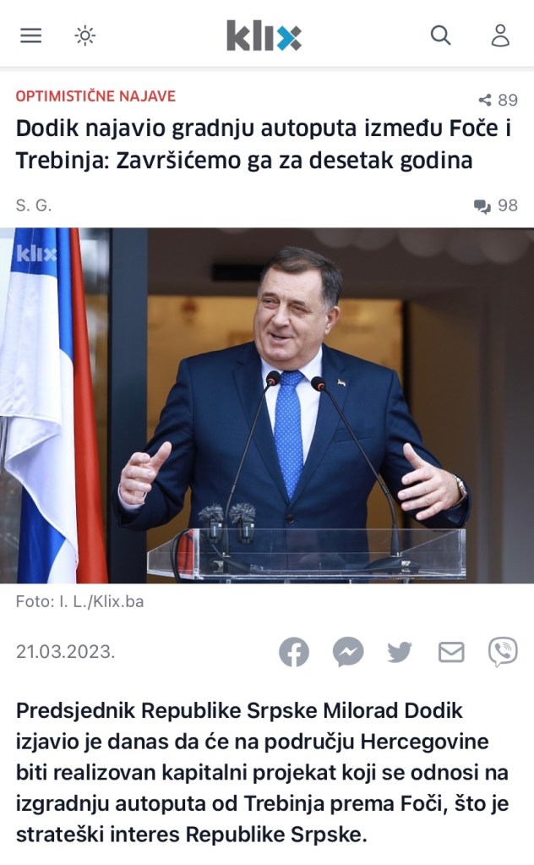Share article by email envelope icon
Viewport: 534px width, 865px height.
[x=451, y=652]
